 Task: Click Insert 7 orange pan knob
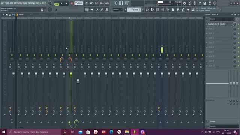[62, 60]
